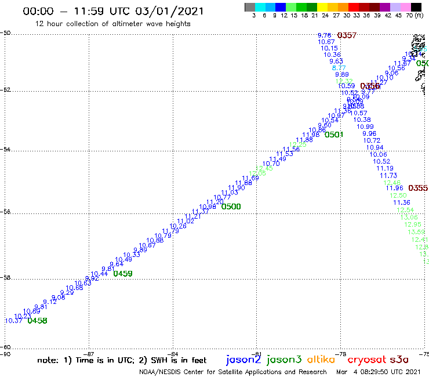This screenshot has width=429, height=377.
Task: Click the black end-of-scale legend swatch
Action: pyautogui.click(x=416, y=7)
